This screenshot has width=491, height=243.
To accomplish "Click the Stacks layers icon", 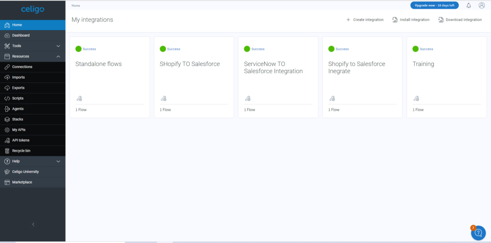I will tap(7, 119).
